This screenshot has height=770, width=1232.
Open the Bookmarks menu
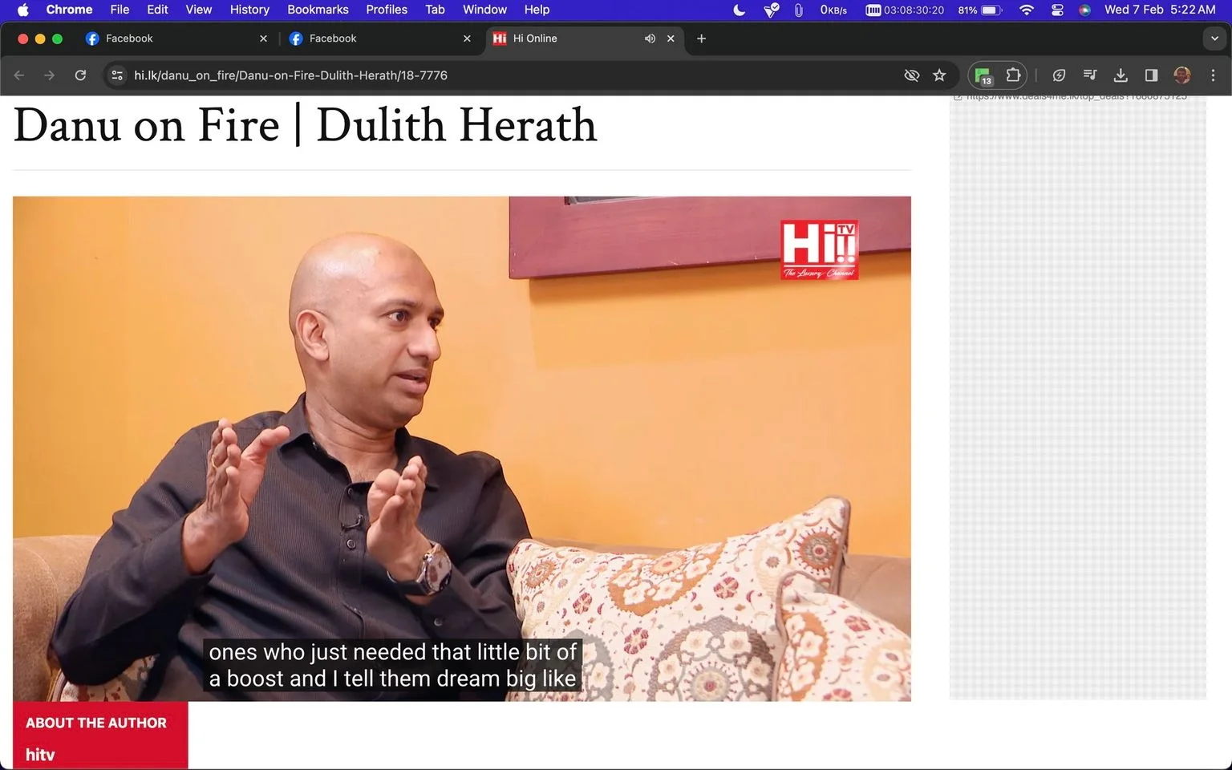pyautogui.click(x=318, y=10)
